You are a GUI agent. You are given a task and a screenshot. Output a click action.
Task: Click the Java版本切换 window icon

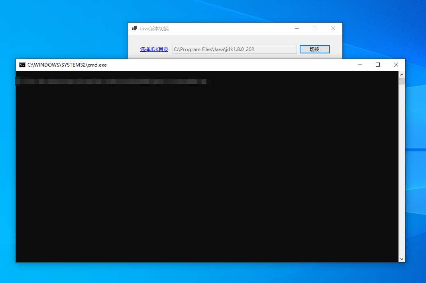[134, 28]
